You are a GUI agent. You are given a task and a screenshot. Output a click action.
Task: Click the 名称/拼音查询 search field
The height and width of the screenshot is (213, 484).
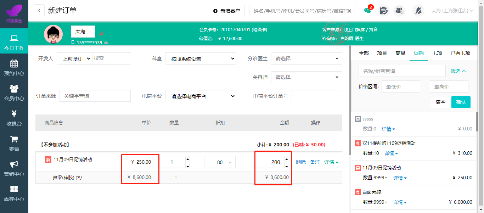pos(402,71)
